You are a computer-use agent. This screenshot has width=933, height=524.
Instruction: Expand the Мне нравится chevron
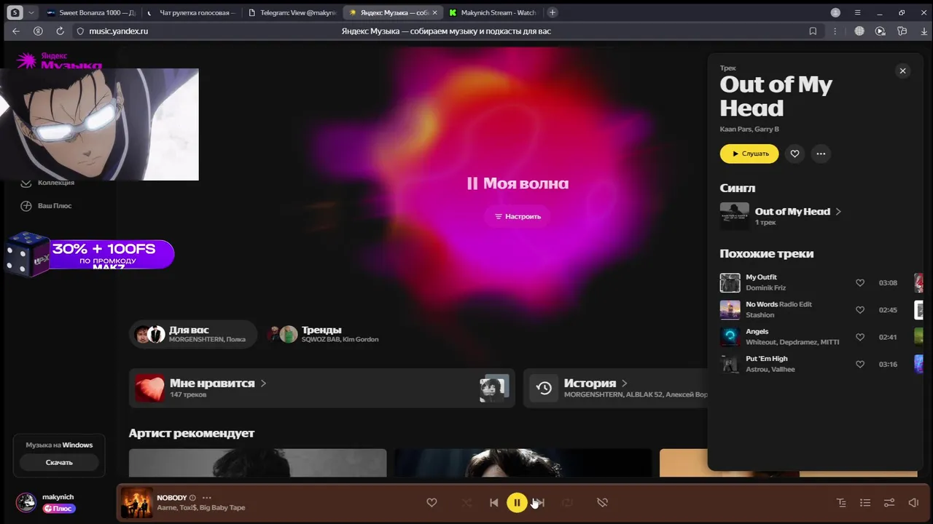[263, 383]
